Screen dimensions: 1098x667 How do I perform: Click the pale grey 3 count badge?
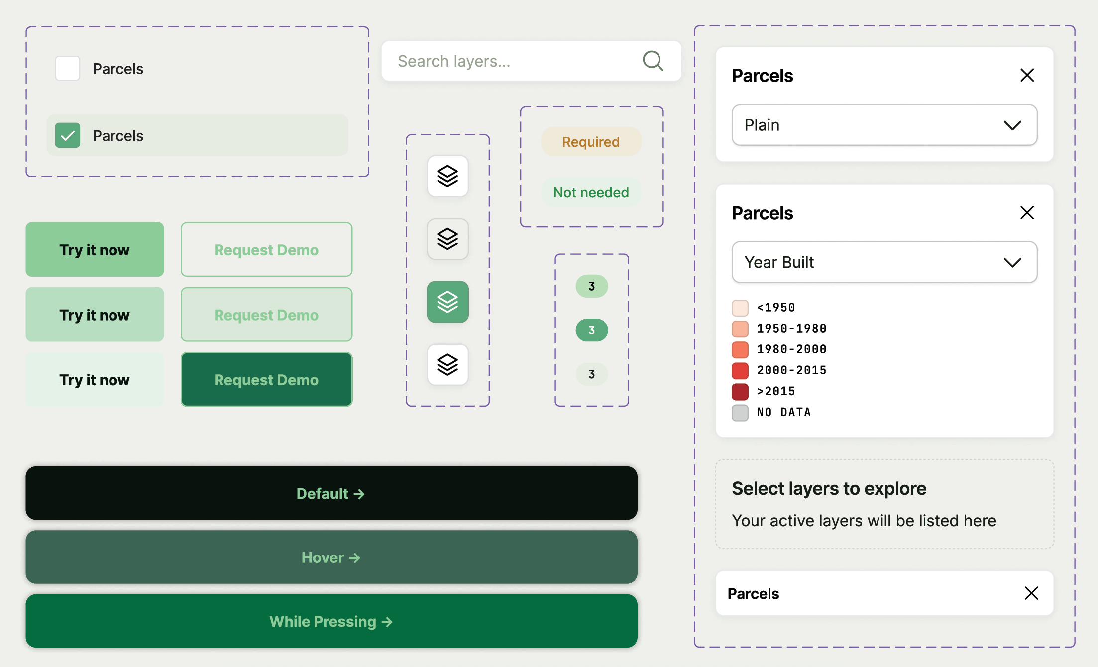click(x=592, y=374)
